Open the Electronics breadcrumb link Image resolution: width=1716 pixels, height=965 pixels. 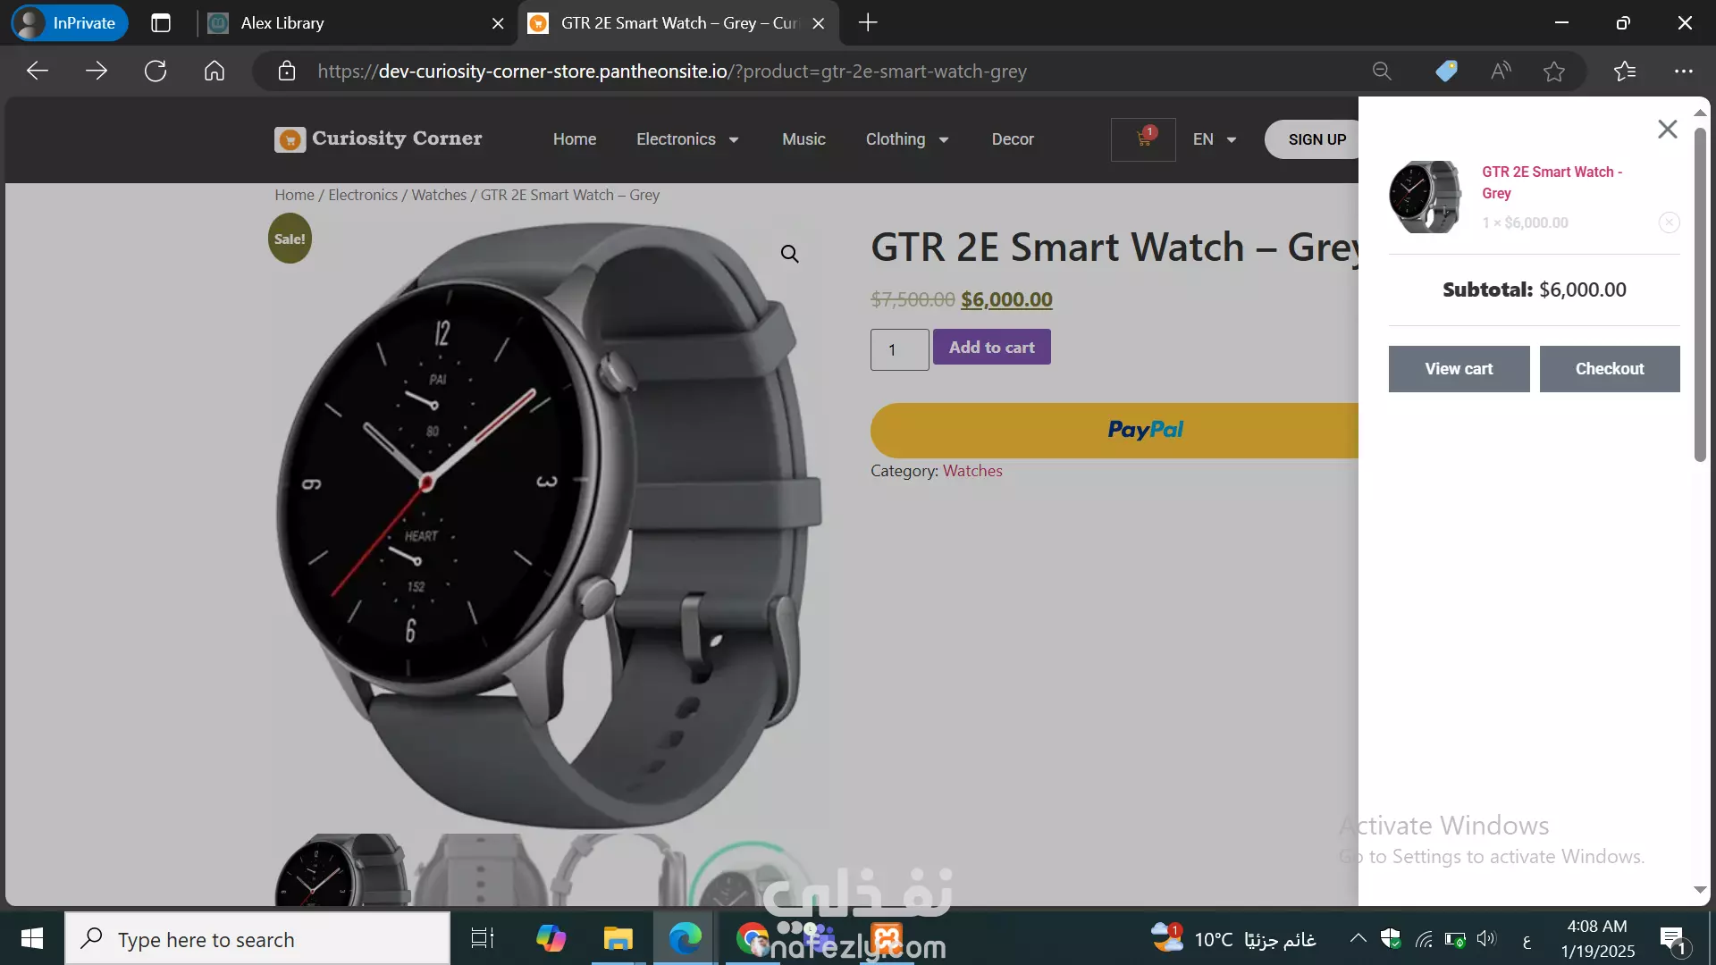point(363,195)
